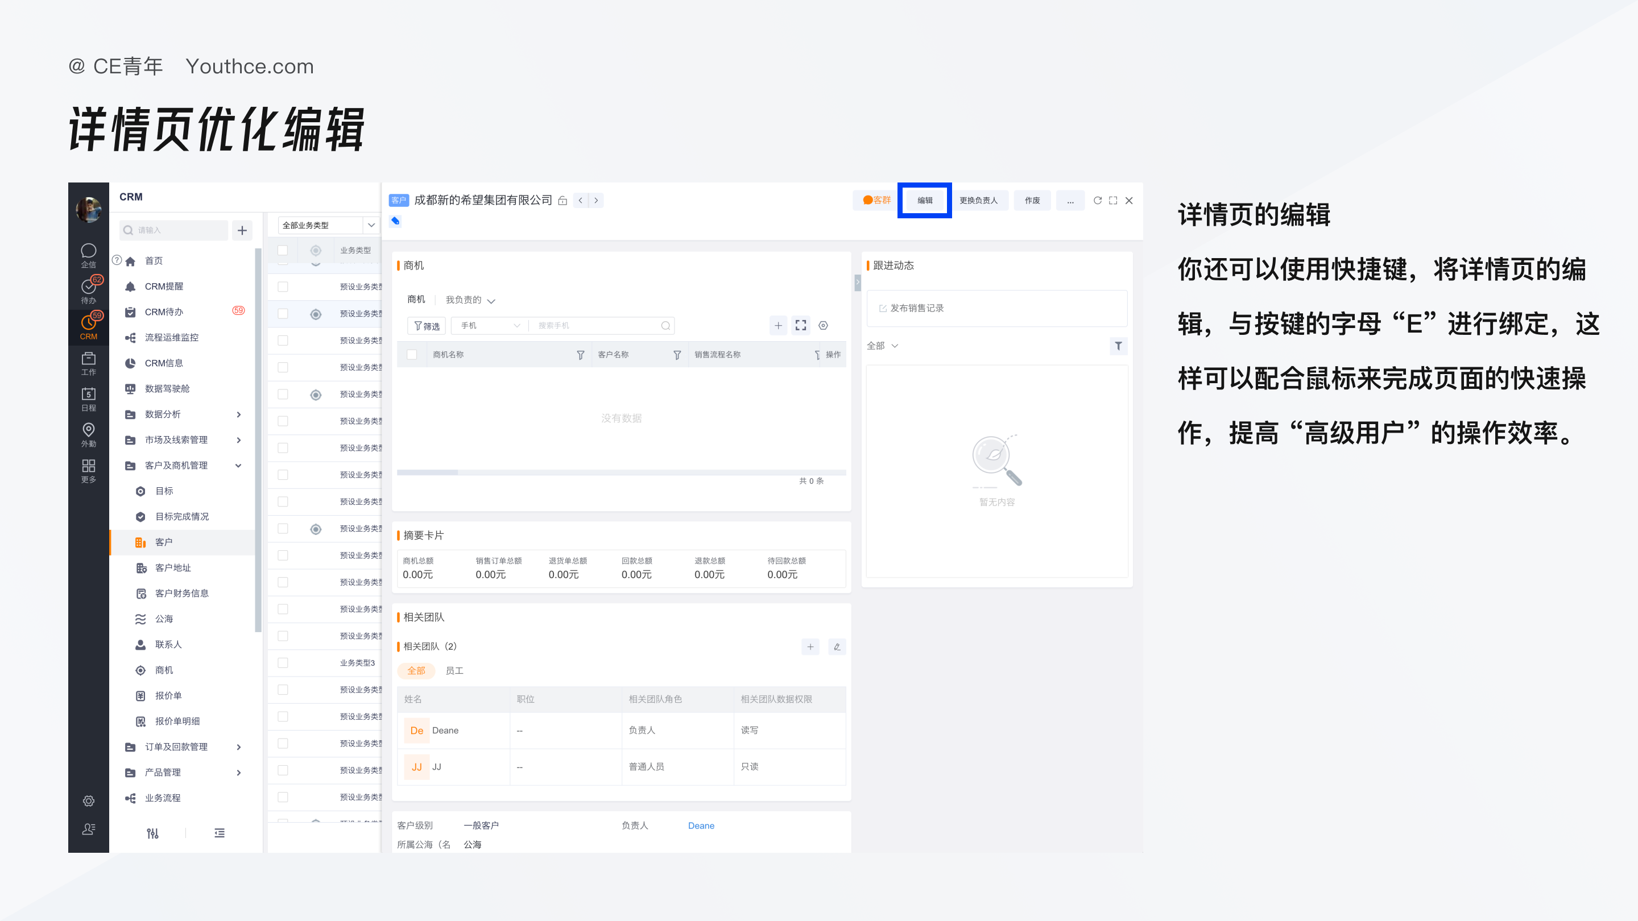Viewport: 1638px width, 921px height.
Task: Check the 业务类型3 row checkbox
Action: [283, 662]
